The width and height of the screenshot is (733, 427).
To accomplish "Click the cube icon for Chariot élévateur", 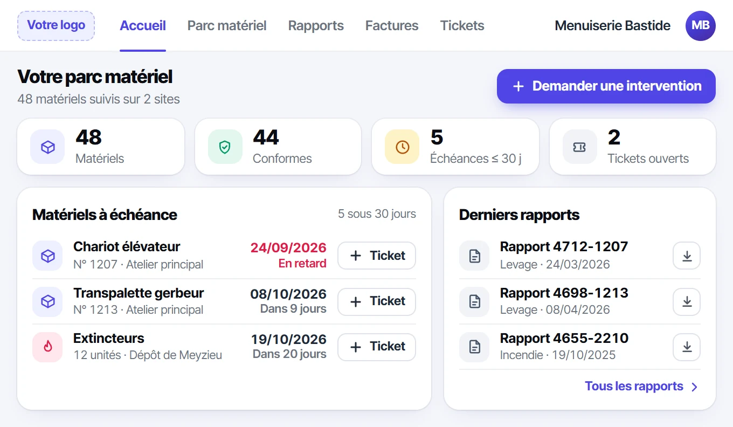I will tap(47, 256).
